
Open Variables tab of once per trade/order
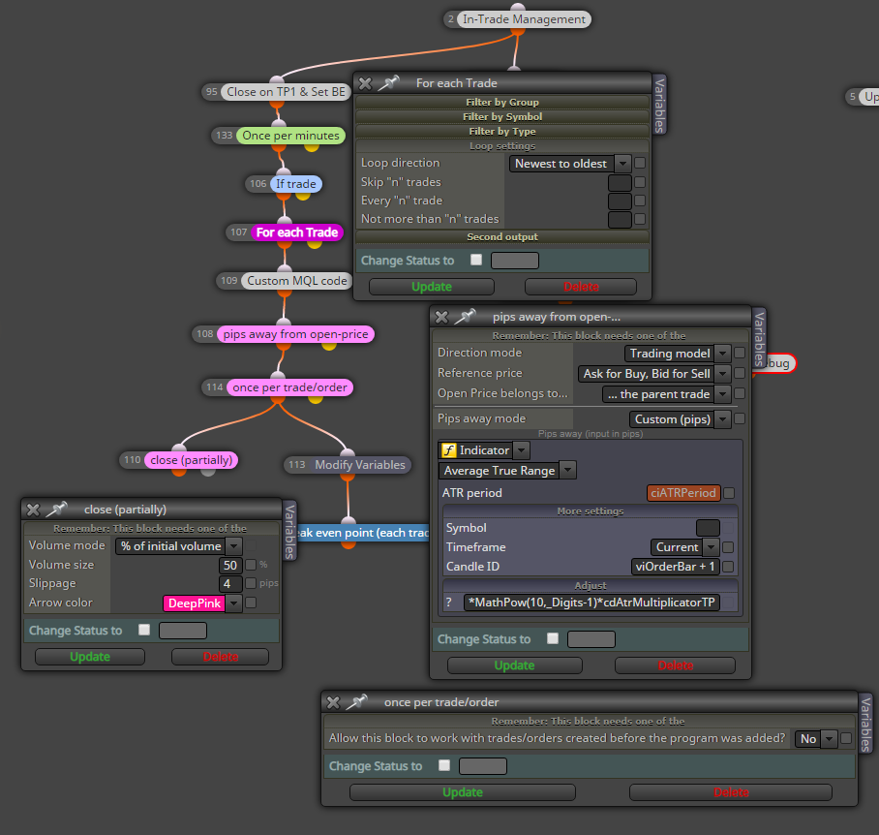pos(865,724)
